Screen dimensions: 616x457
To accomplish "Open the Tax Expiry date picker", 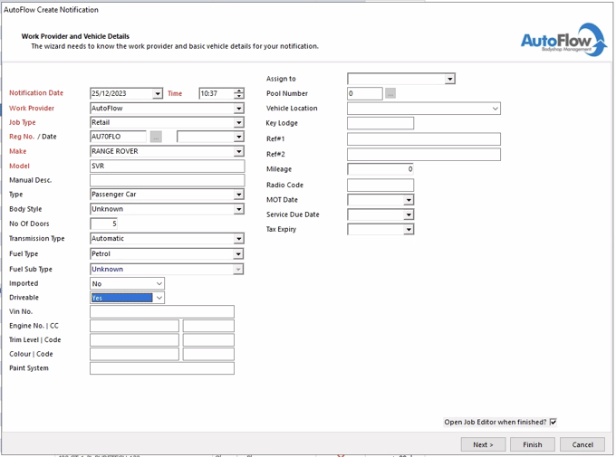I will (x=409, y=230).
